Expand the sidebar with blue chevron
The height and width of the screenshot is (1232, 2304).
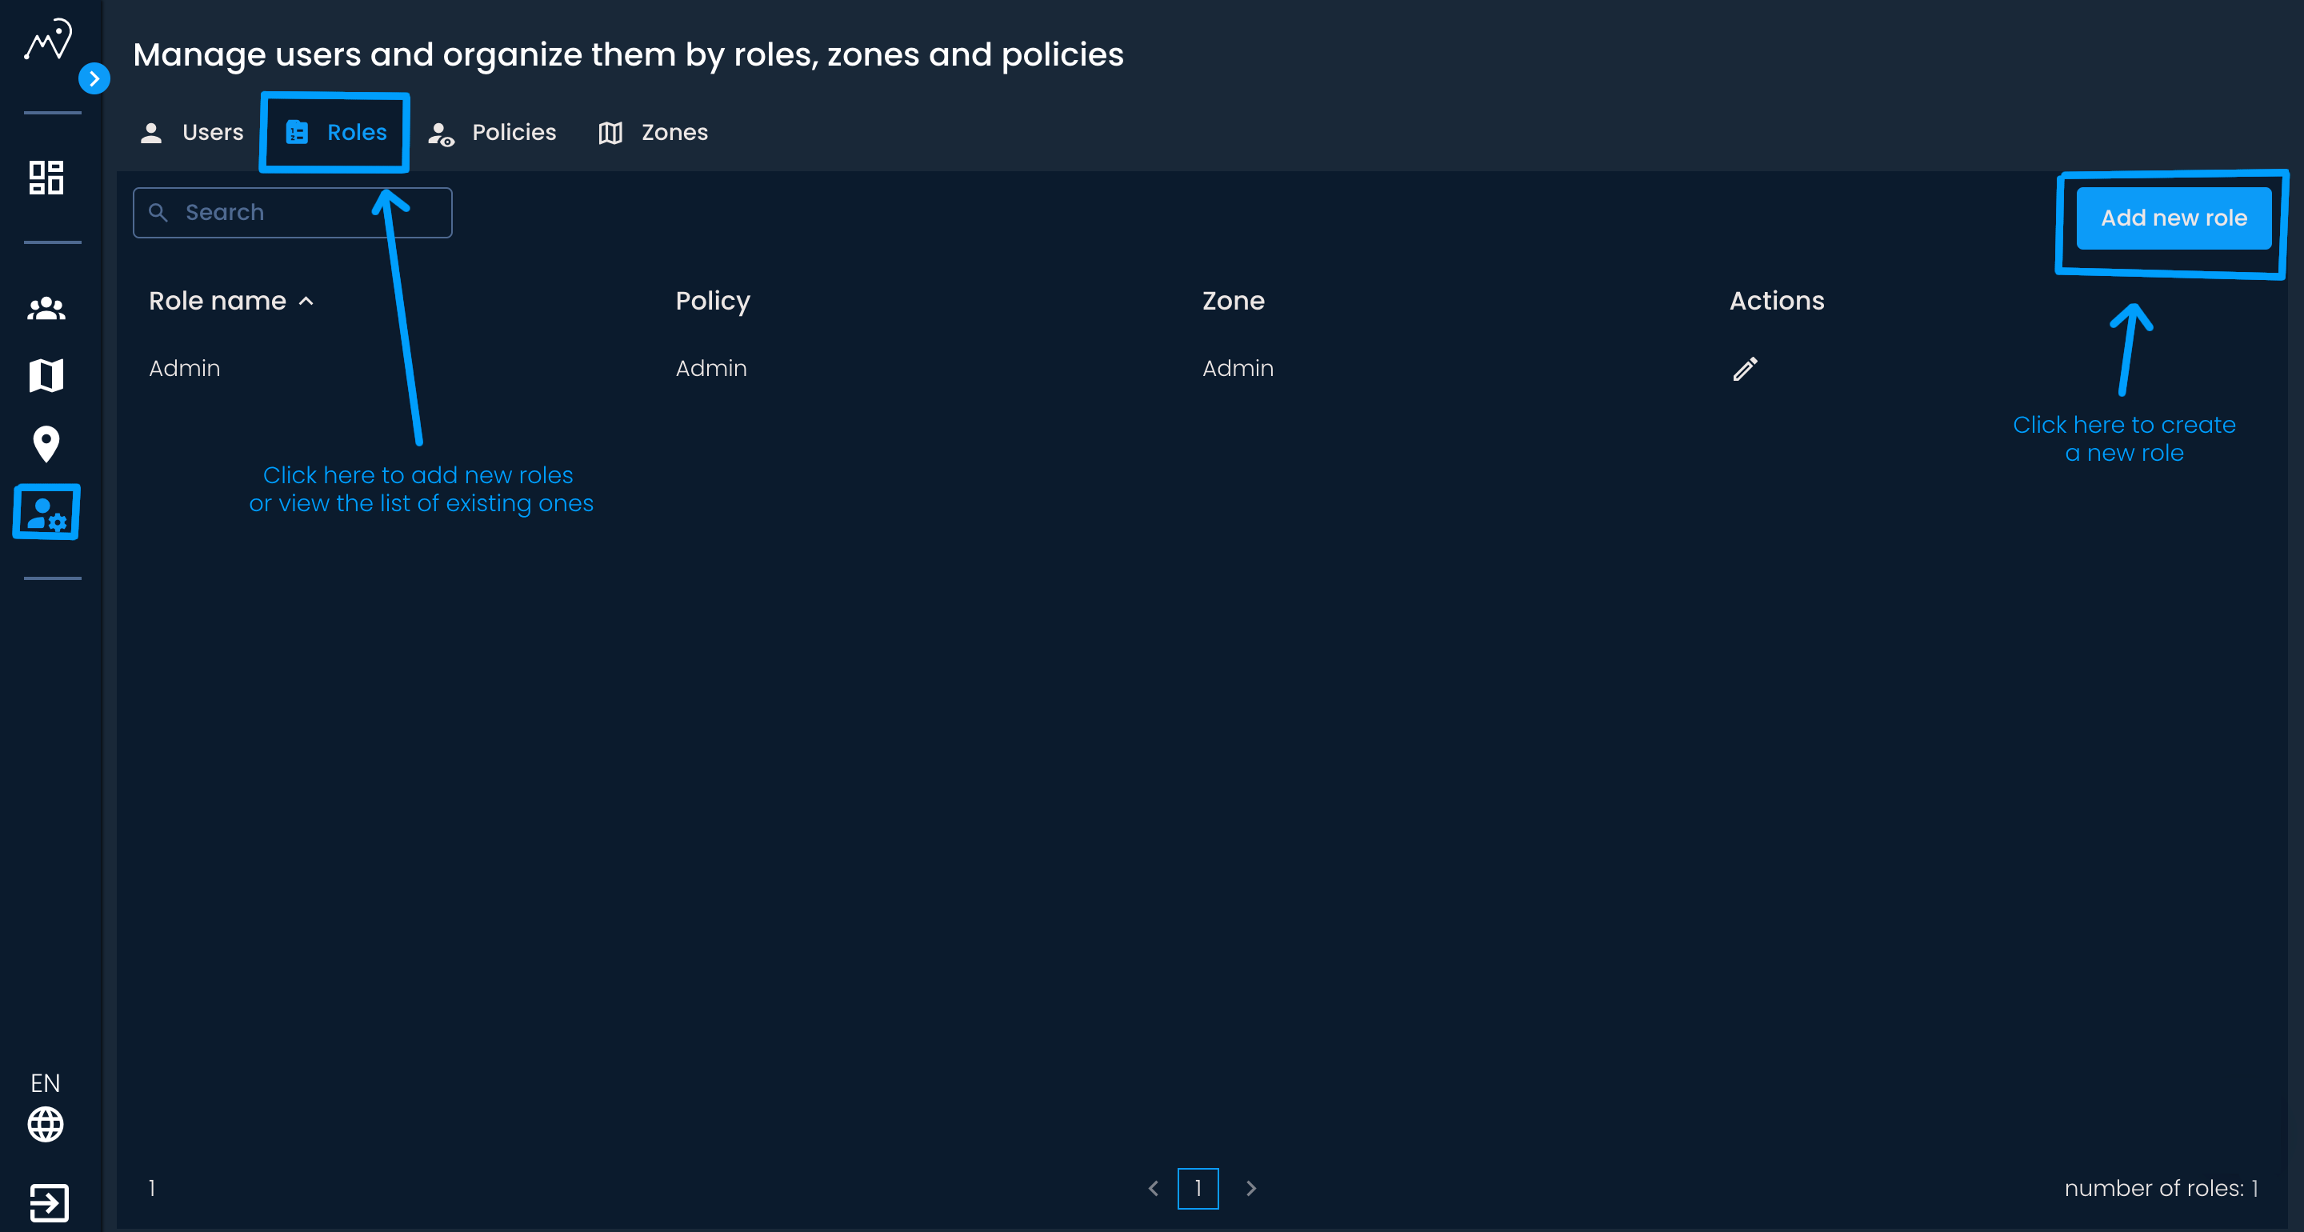pos(94,78)
